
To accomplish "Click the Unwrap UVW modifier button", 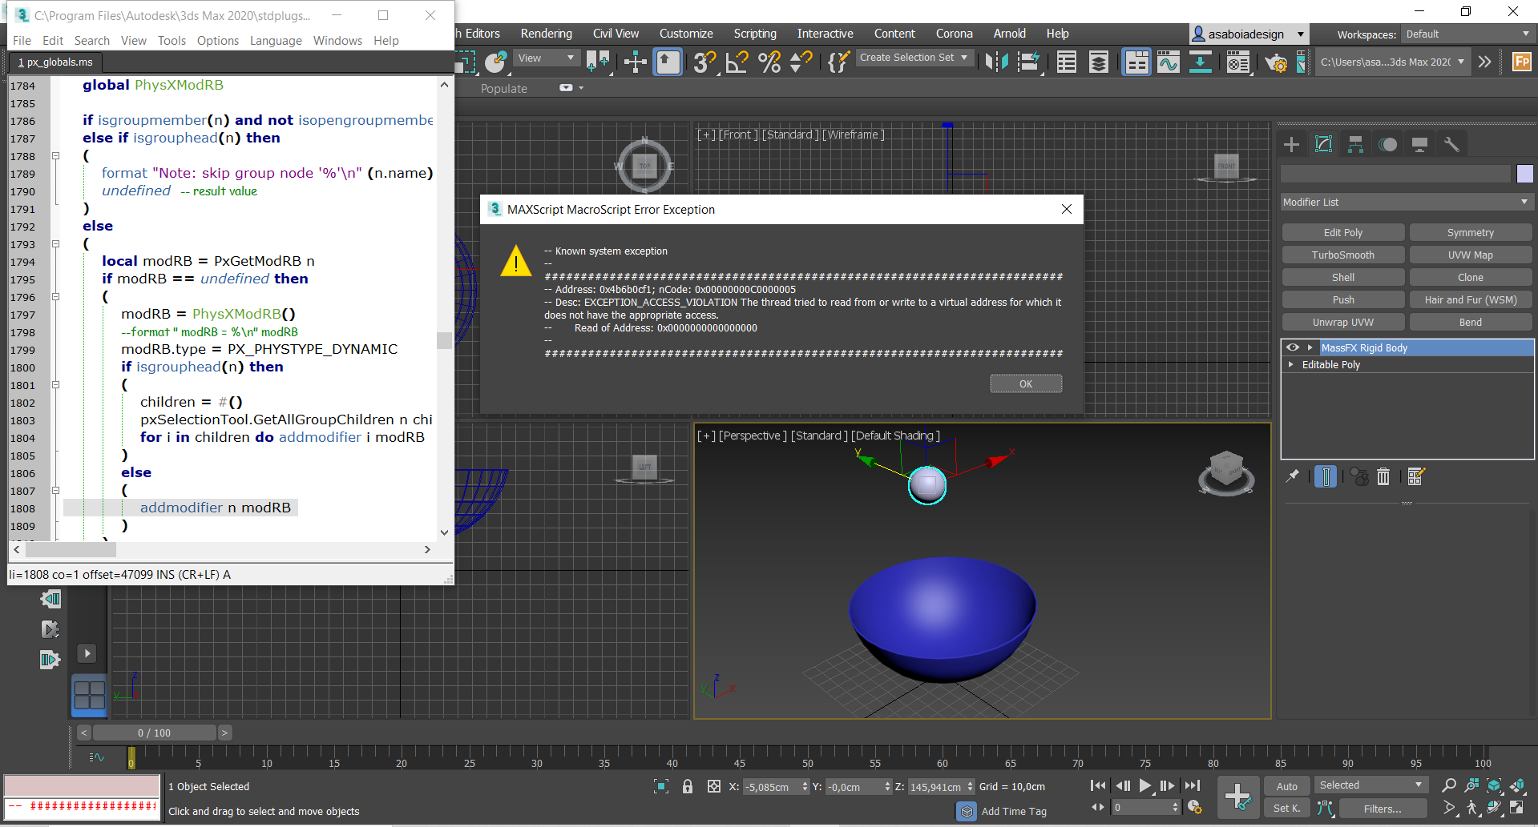I will (1343, 323).
